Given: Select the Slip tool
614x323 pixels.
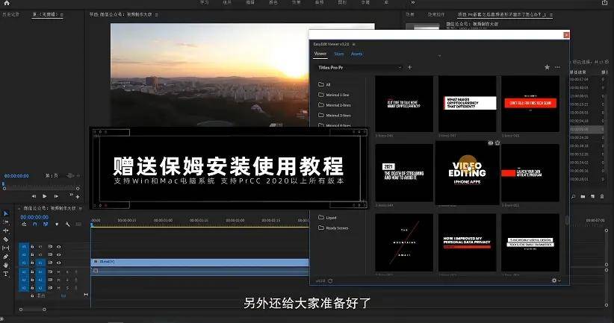Looking at the screenshot, I should point(5,248).
